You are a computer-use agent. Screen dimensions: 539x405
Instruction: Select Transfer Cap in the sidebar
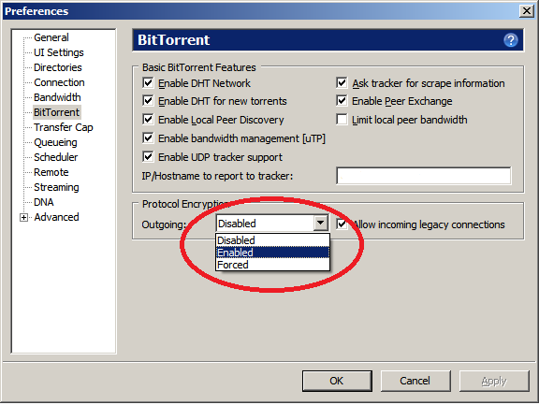click(x=64, y=127)
